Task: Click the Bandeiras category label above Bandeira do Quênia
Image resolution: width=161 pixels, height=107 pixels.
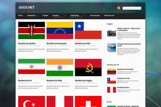Action: click(21, 41)
